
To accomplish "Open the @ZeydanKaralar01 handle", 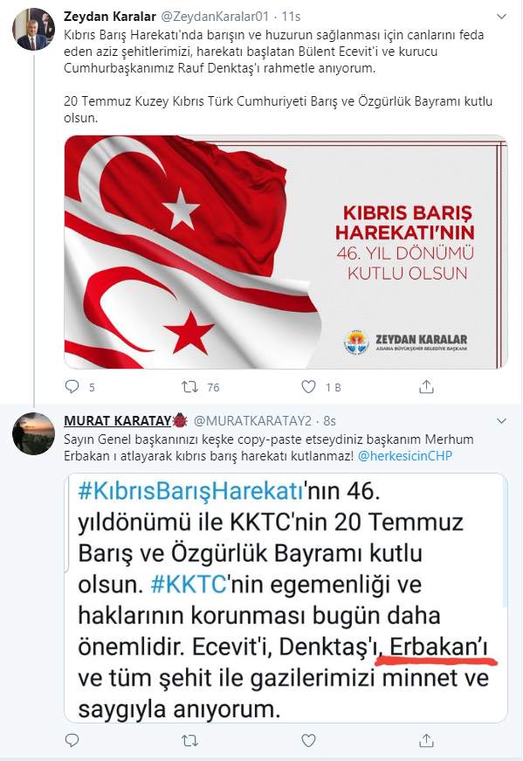I will pos(215,17).
